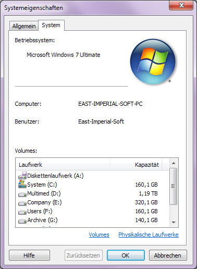Click the volume list scroll-down arrow
Viewport: 197px width, 269px height.
(x=174, y=222)
